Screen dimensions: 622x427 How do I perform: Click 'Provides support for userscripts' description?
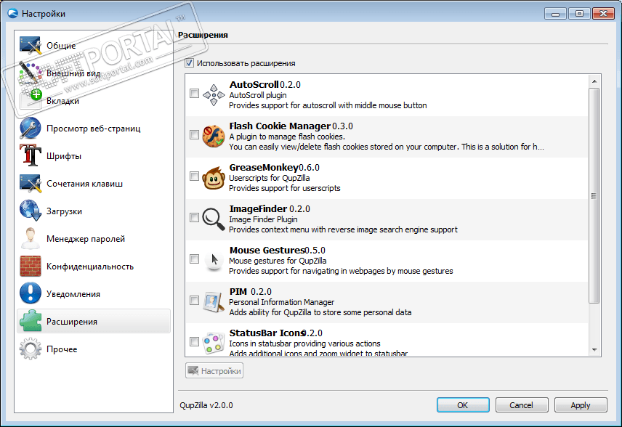point(284,188)
